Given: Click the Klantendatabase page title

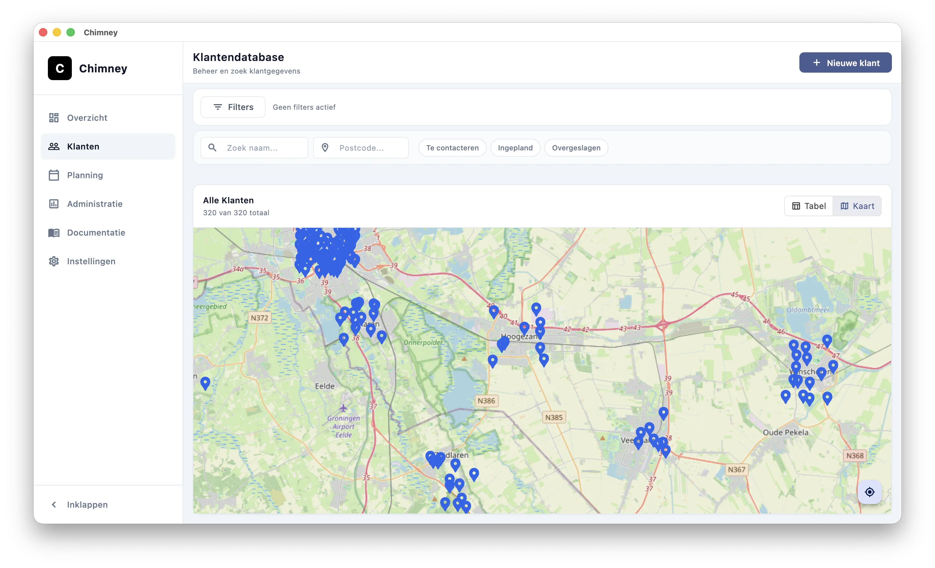Looking at the screenshot, I should click(x=238, y=57).
